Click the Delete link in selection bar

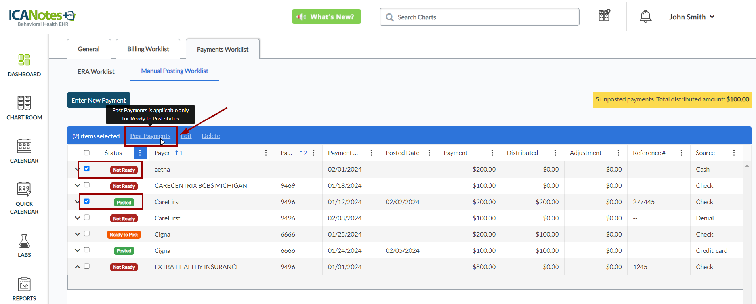[x=211, y=136]
